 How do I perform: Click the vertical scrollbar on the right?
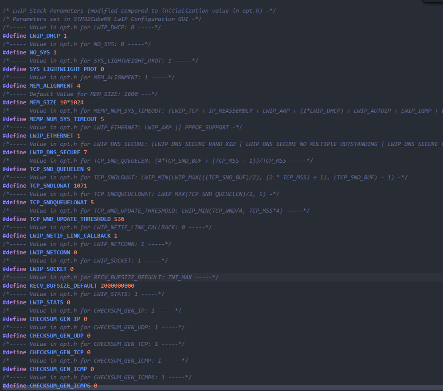440,195
